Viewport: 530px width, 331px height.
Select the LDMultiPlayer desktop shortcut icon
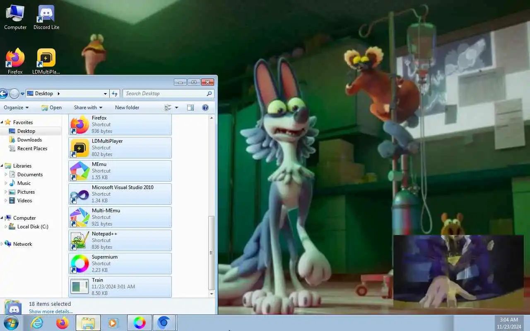[x=46, y=61]
